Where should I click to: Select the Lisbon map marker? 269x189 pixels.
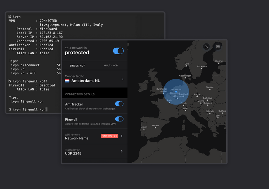pyautogui.click(x=144, y=129)
